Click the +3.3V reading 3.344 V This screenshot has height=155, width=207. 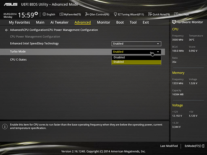tap(176, 127)
